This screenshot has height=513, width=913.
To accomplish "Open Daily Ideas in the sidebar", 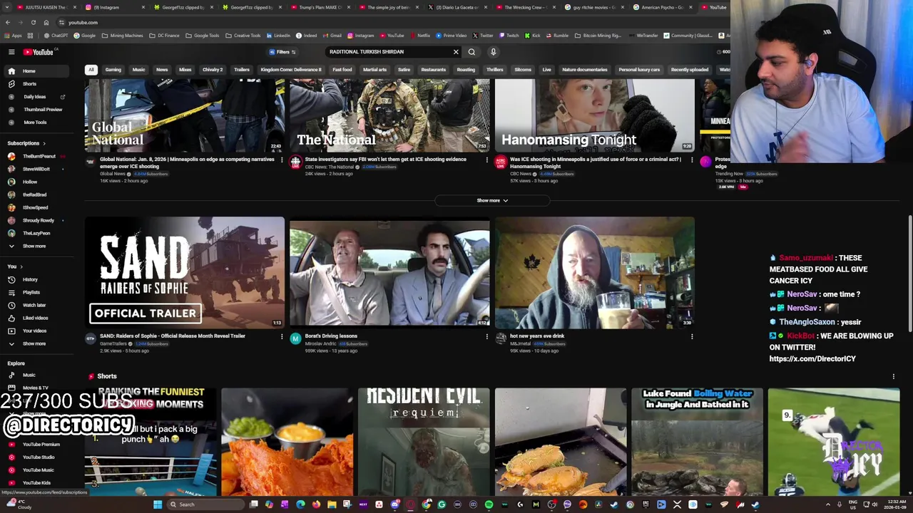I will point(38,97).
